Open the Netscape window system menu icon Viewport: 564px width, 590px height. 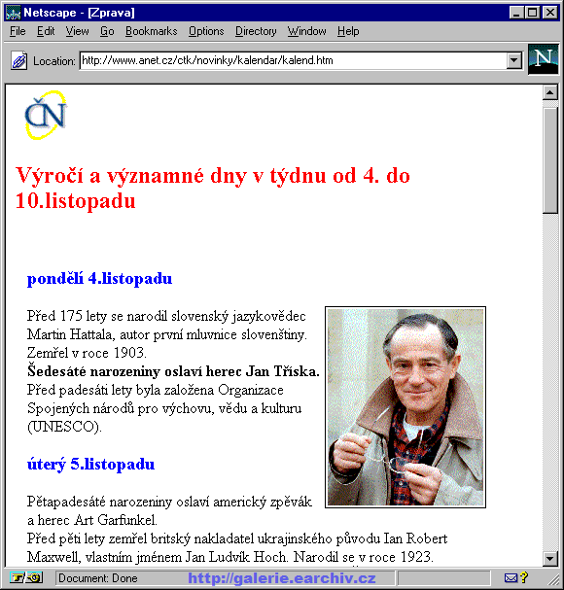14,13
